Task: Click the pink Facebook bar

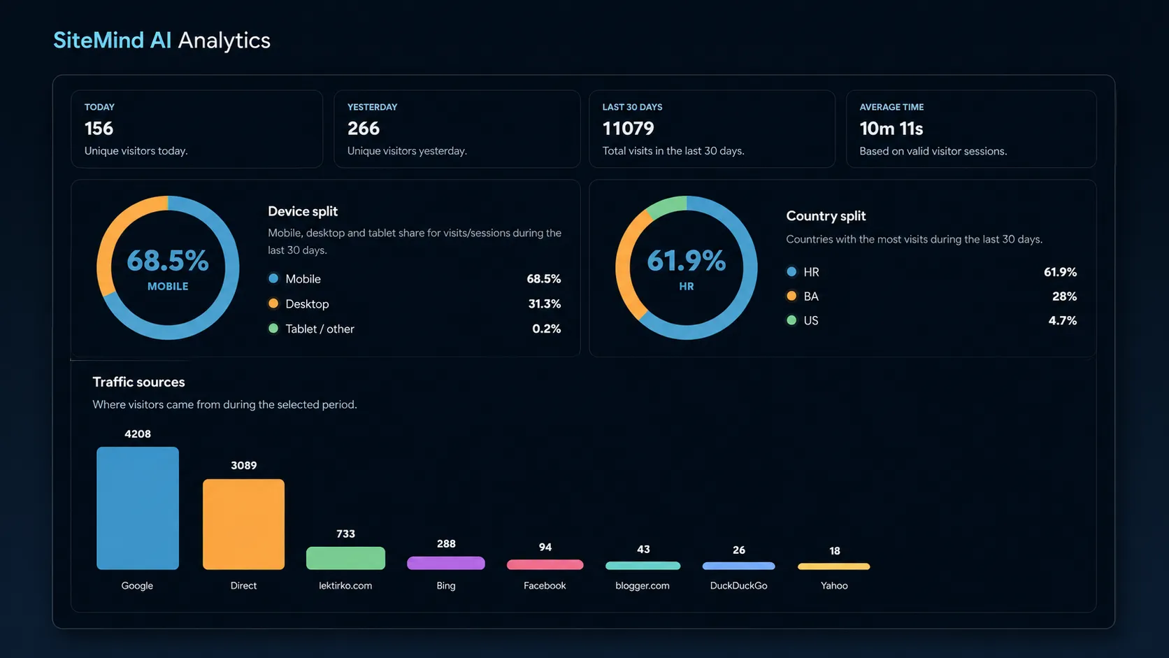Action: click(545, 565)
